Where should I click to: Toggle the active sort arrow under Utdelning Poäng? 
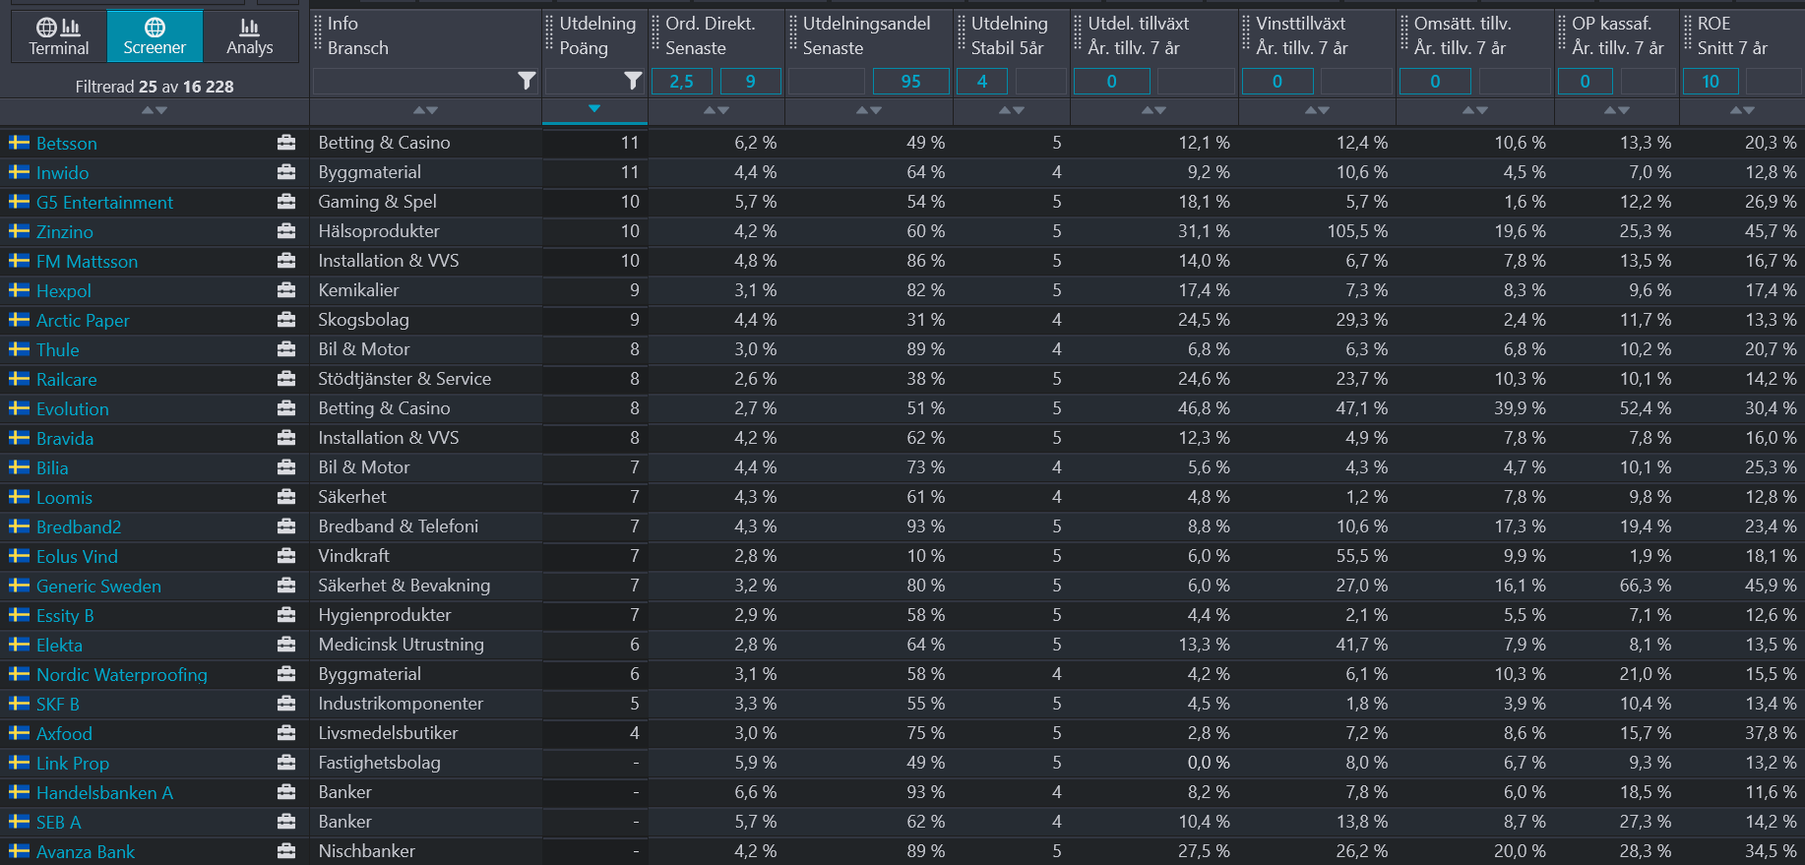pyautogui.click(x=593, y=109)
